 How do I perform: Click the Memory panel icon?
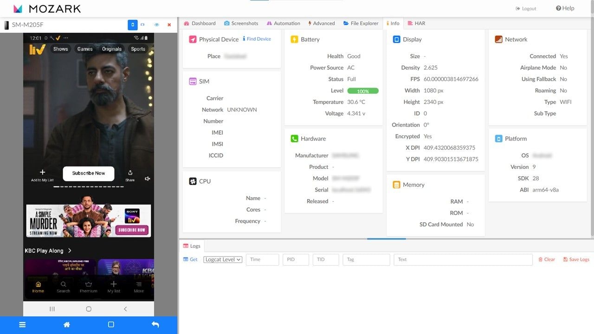(x=396, y=185)
